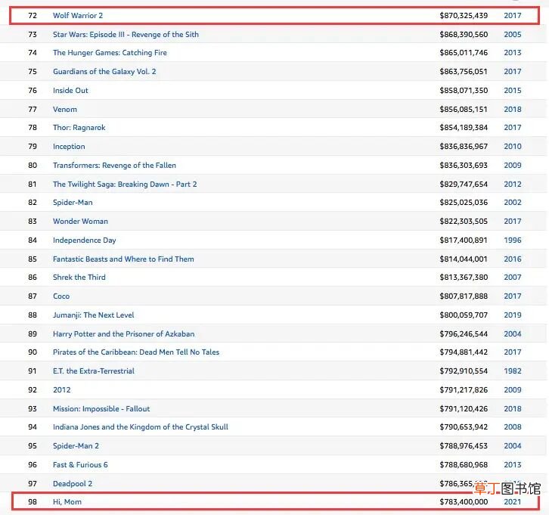The image size is (549, 515).
Task: Open the 2007 year link
Action: [x=513, y=278]
